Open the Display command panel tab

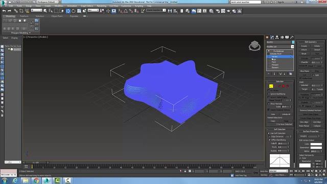click(x=287, y=37)
